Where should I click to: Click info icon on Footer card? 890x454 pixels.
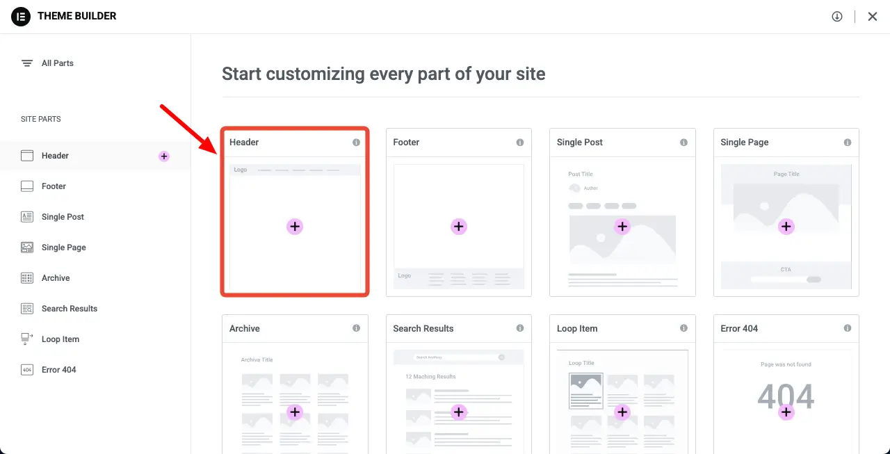click(x=520, y=143)
